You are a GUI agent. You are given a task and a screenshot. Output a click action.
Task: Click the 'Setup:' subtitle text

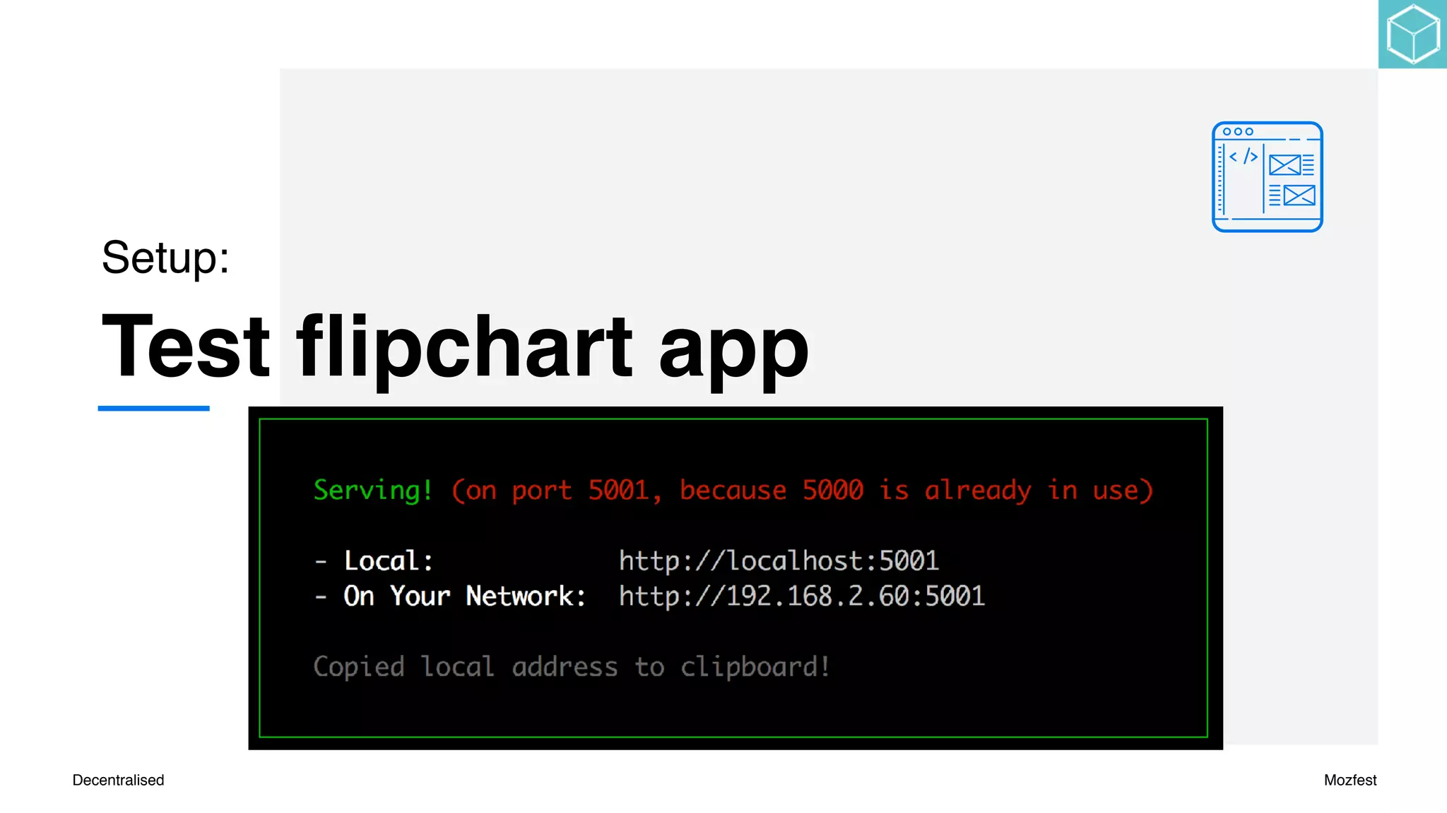[x=165, y=258]
